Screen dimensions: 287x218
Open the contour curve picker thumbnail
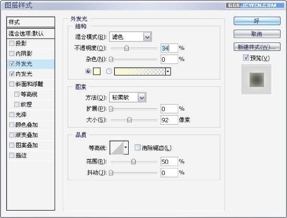(117, 148)
